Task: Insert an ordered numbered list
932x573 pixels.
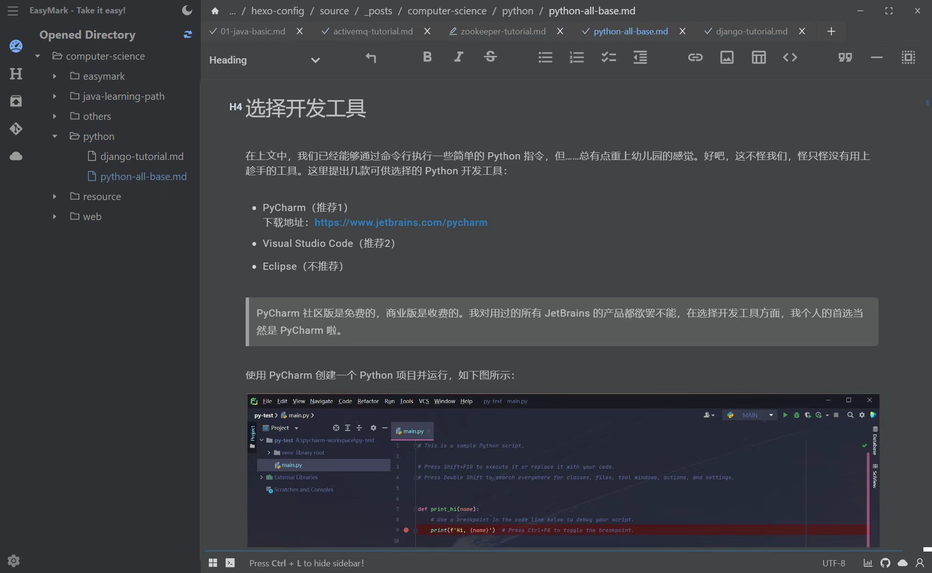Action: (x=577, y=57)
